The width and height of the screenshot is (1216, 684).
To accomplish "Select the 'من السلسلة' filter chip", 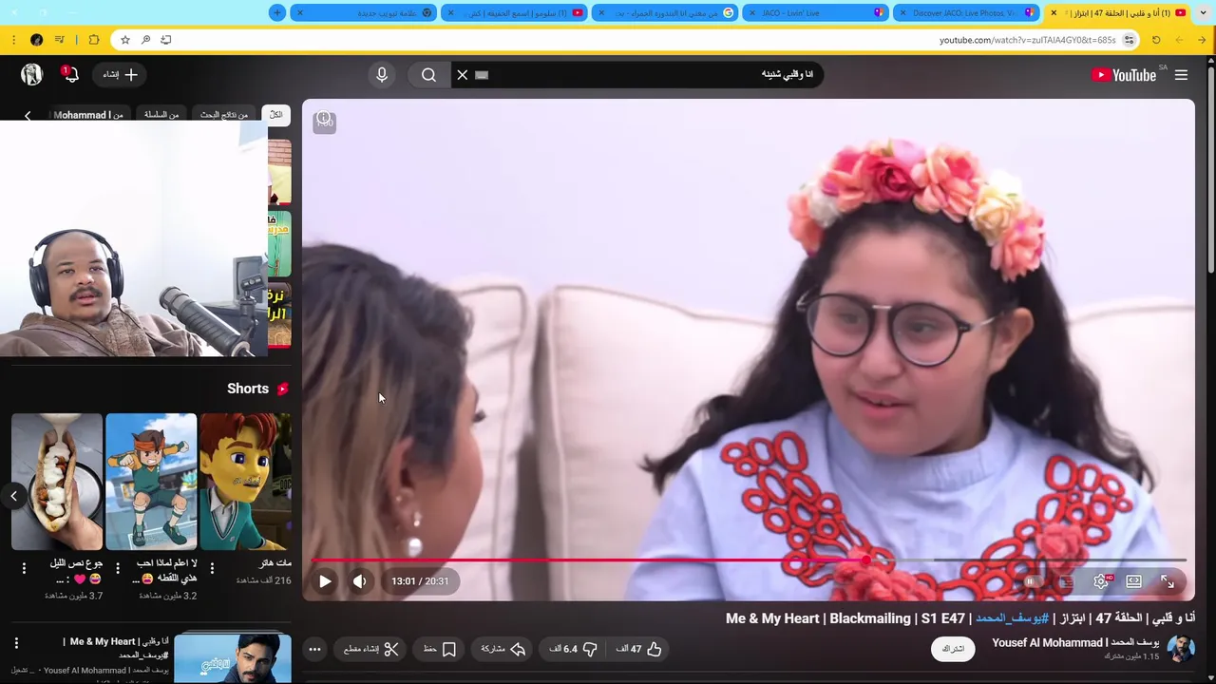I will coord(161,115).
